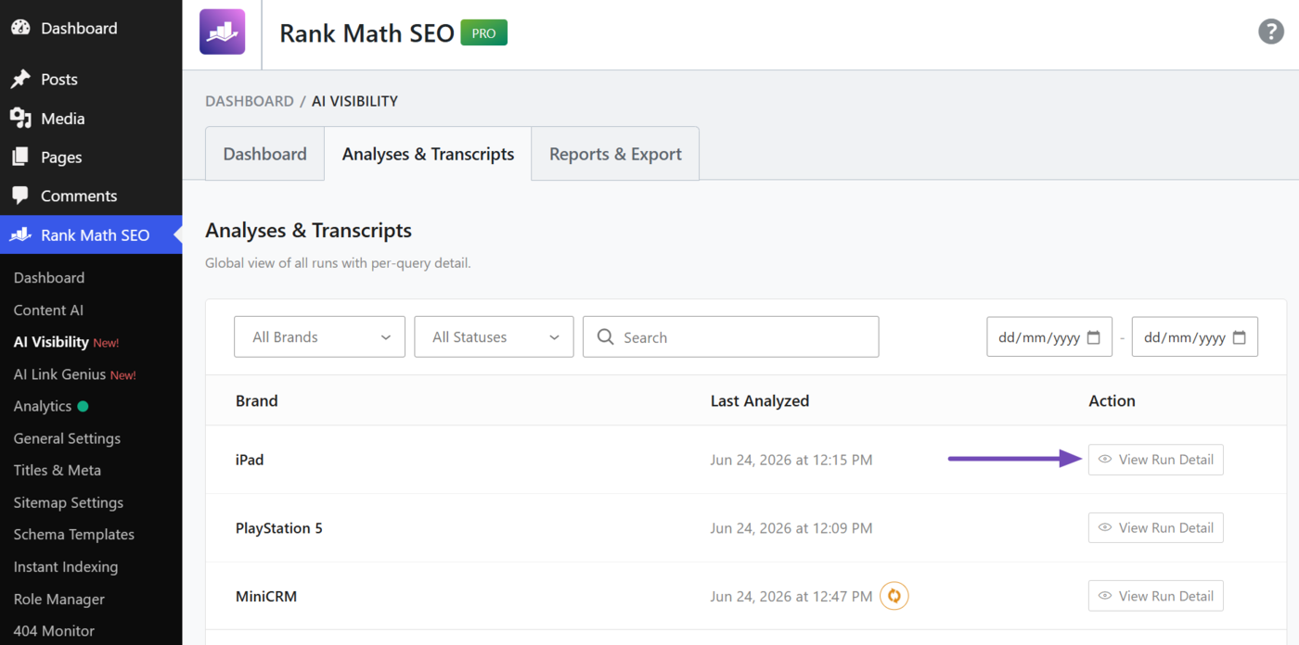This screenshot has width=1299, height=645.
Task: Click the end date dd/mm/yyyy field
Action: [x=1194, y=337]
